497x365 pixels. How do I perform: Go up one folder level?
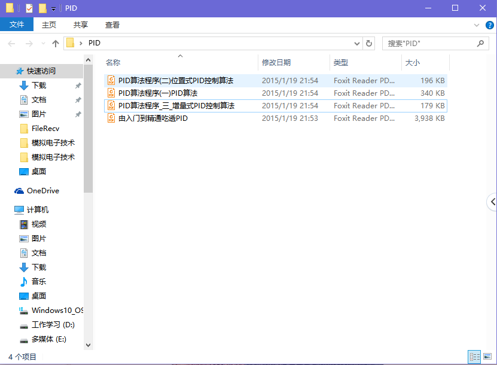tap(56, 44)
